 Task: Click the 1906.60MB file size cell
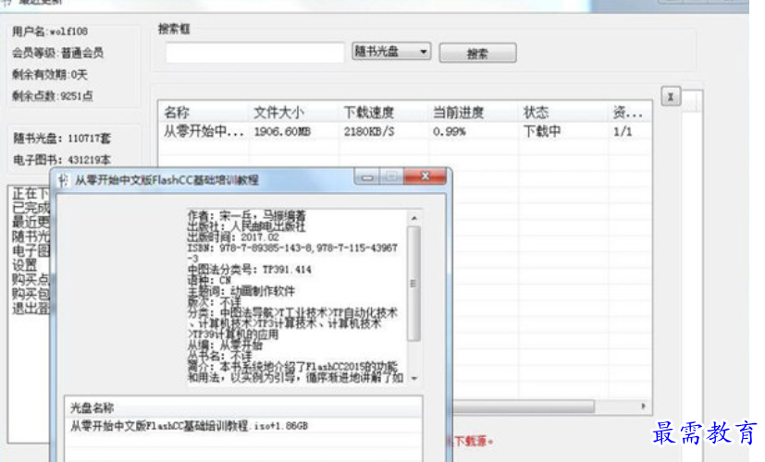pos(282,131)
